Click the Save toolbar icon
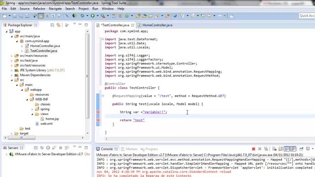 (15, 16)
